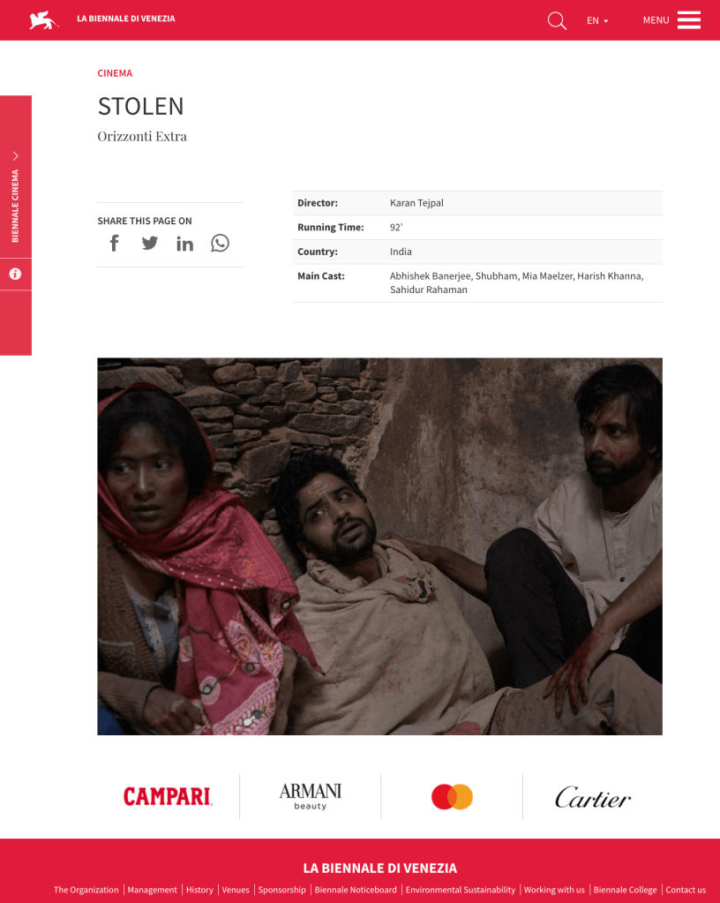Image resolution: width=720 pixels, height=903 pixels.
Task: Click the Stolen film still image
Action: point(380,546)
